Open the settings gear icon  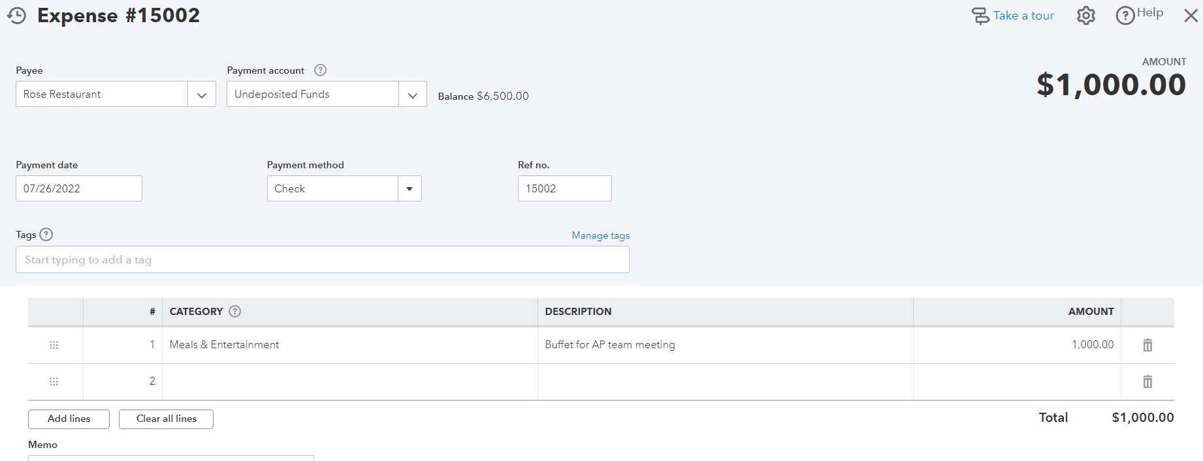[x=1085, y=16]
